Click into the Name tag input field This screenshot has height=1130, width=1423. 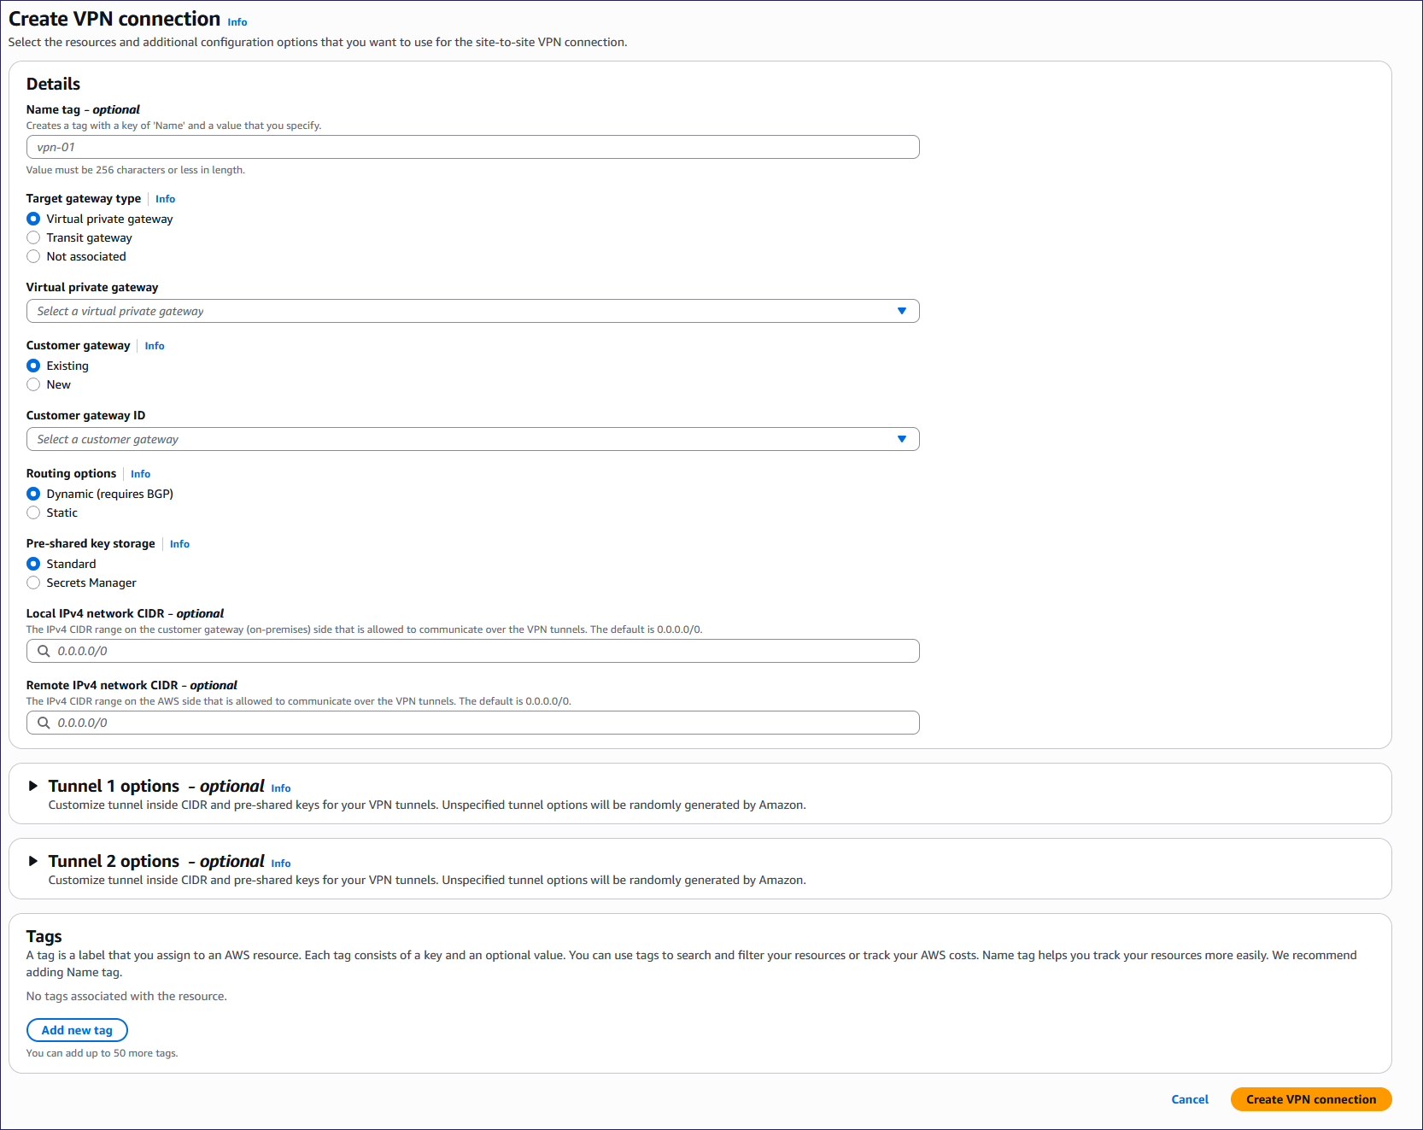[472, 147]
